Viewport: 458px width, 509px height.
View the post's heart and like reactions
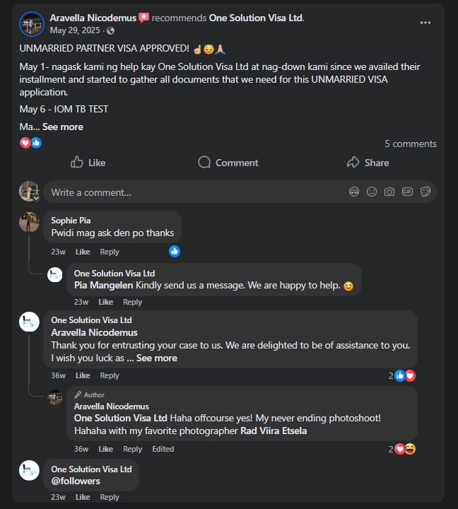click(30, 143)
